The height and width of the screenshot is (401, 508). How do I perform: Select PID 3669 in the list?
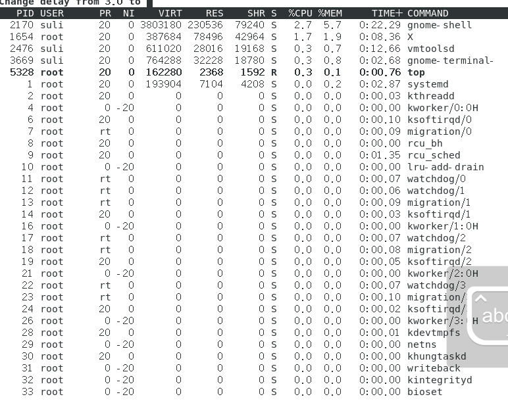click(22, 60)
